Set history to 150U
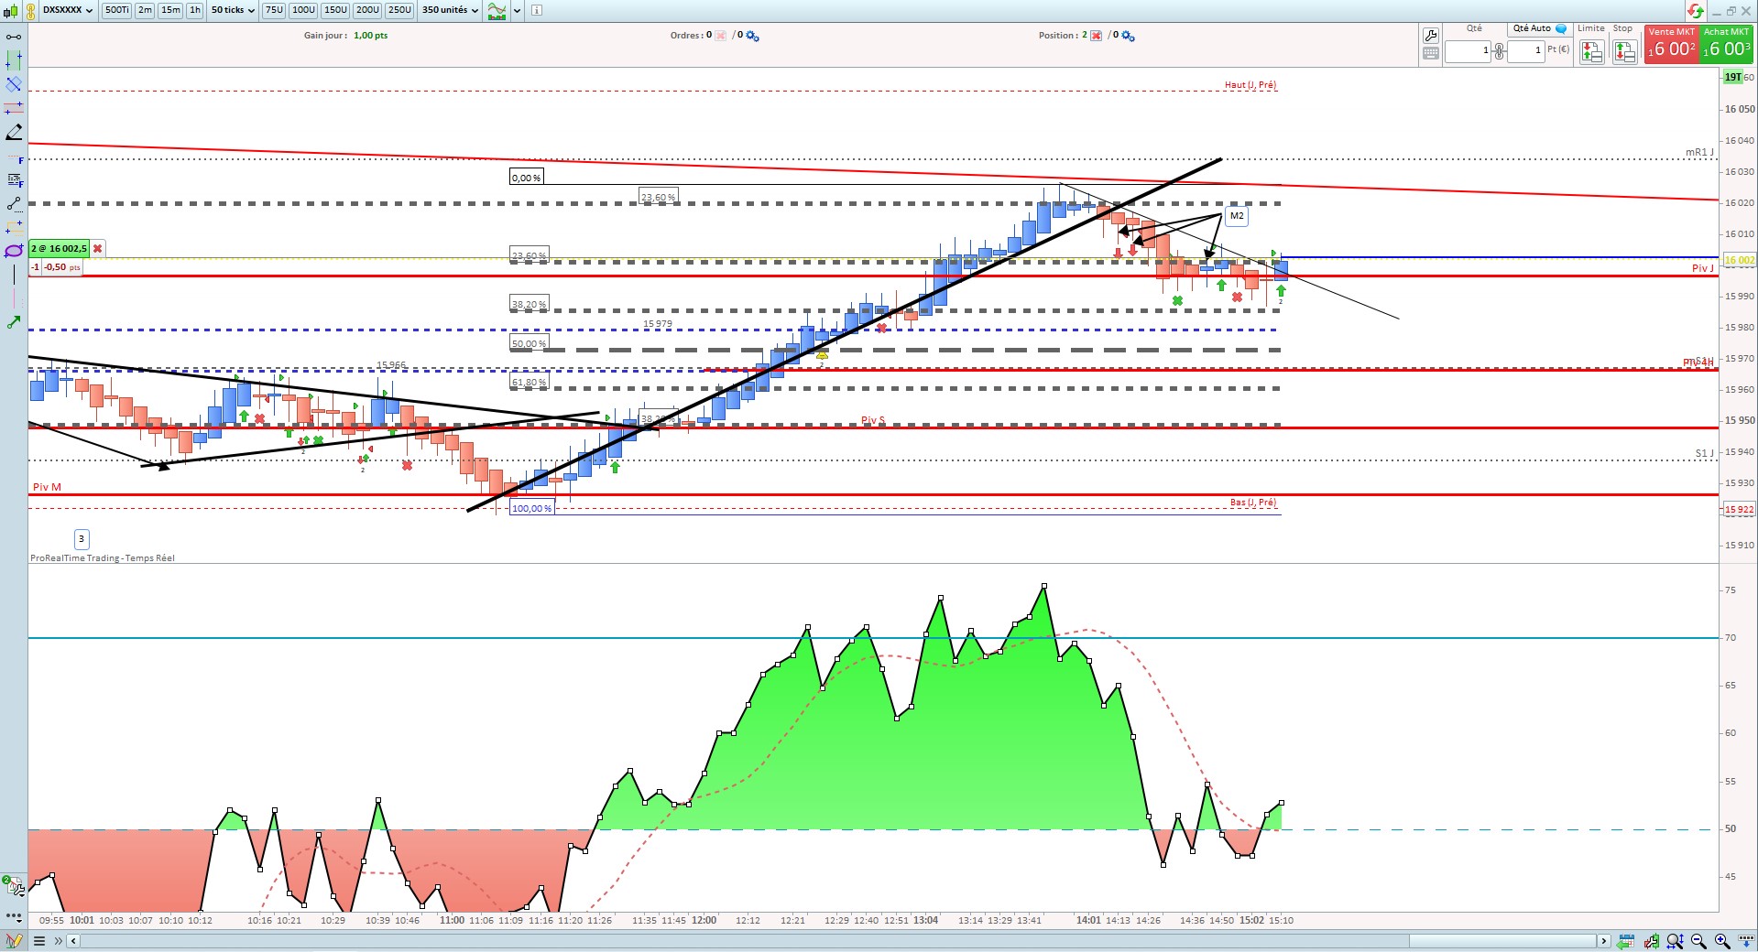This screenshot has height=952, width=1758. [335, 10]
